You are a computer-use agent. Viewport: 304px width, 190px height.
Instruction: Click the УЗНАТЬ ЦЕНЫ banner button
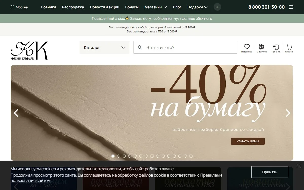coord(248,141)
